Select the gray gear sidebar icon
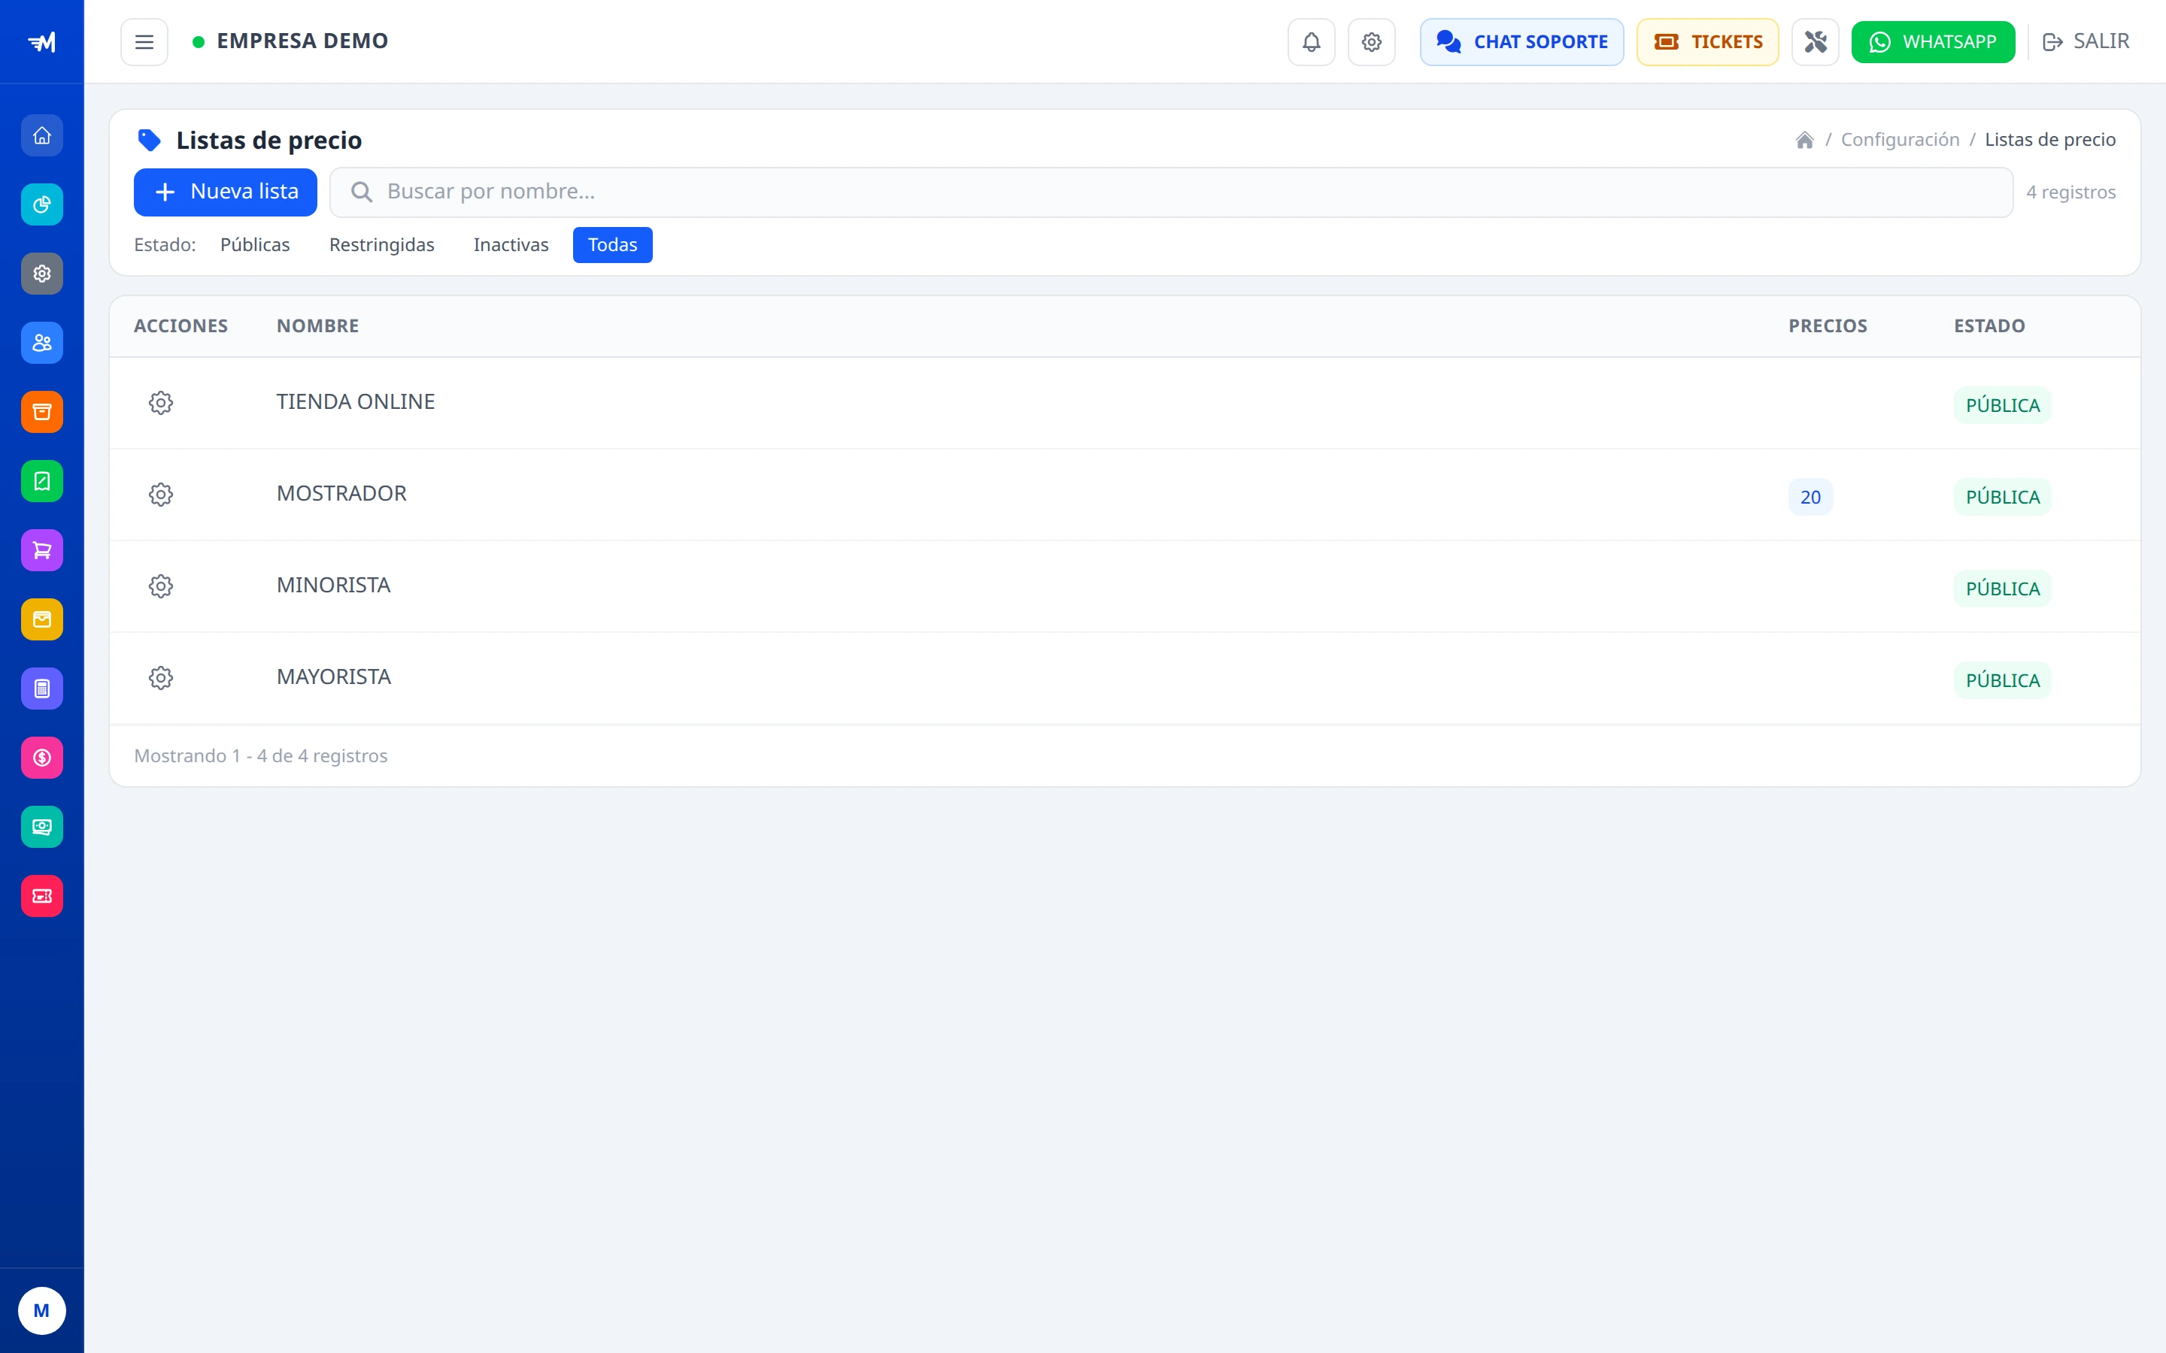The image size is (2166, 1353). point(42,274)
